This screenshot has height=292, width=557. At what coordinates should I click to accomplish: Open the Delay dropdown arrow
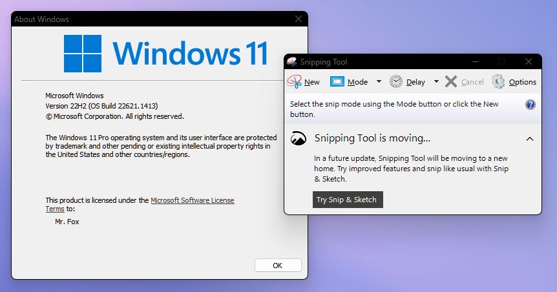(x=436, y=81)
